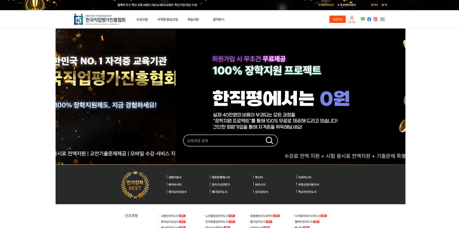Click the 신규과정 section label
The height and width of the screenshot is (228, 459).
pyautogui.click(x=131, y=216)
